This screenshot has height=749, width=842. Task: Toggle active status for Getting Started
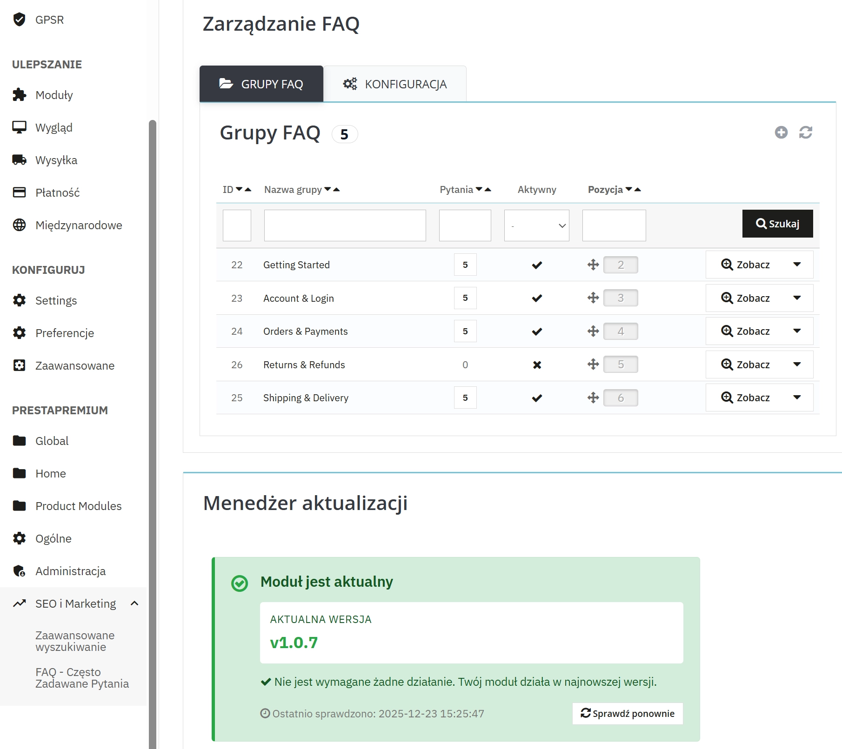[536, 265]
